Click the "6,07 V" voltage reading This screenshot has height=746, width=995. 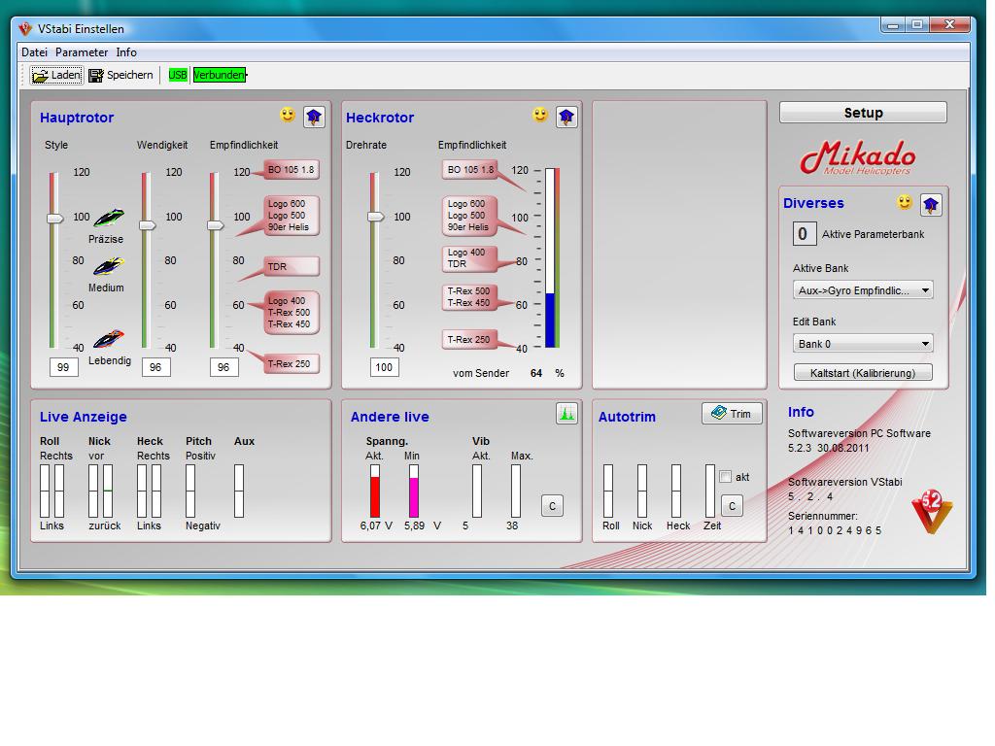[376, 526]
